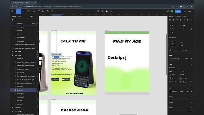Click the Align right icon
204x115 pixels.
coord(177,20)
